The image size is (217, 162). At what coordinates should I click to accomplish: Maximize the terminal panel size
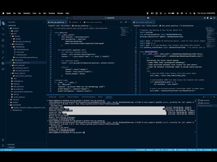[x=211, y=97]
